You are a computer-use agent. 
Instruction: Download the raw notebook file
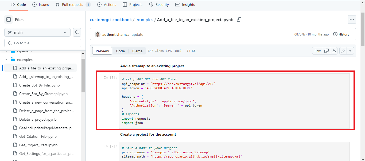tap(333, 50)
